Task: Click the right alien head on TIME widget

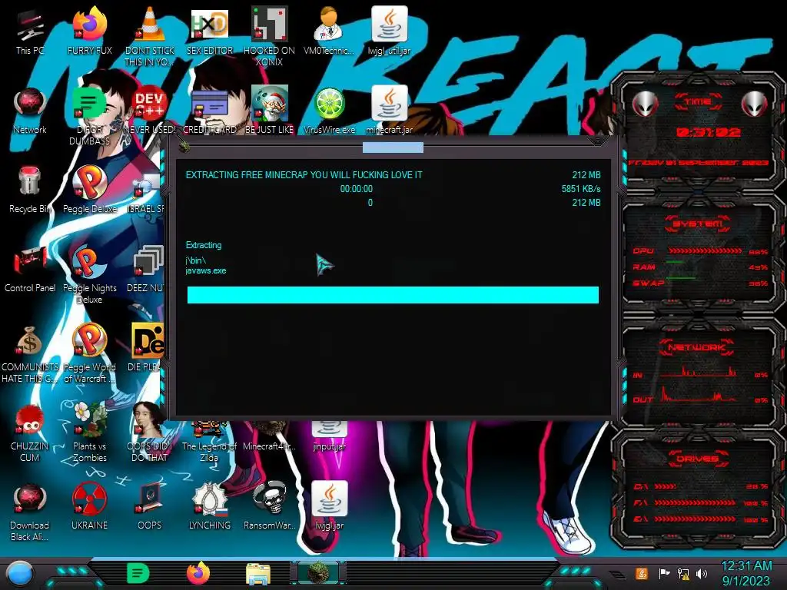Action: point(755,104)
